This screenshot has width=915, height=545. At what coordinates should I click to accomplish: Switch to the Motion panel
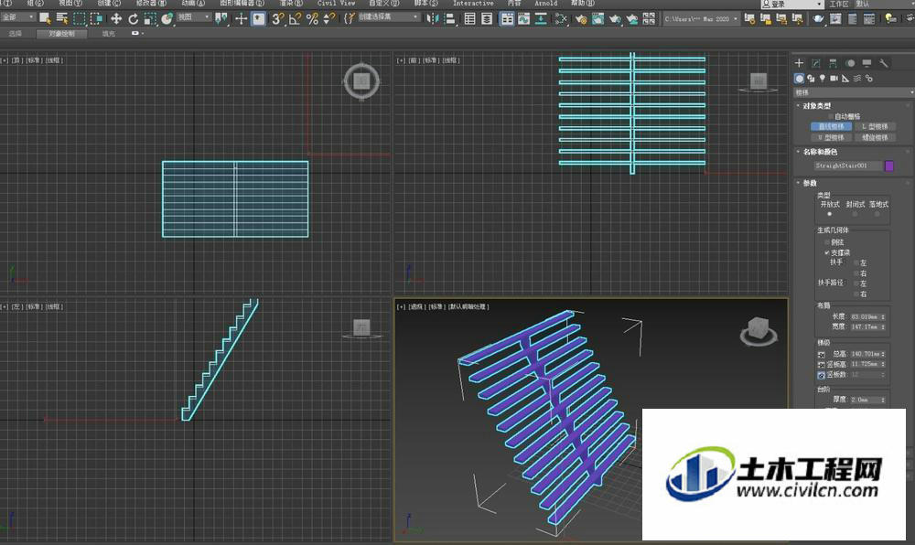[x=850, y=63]
